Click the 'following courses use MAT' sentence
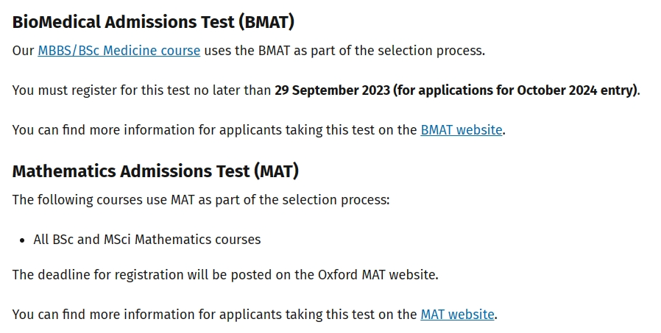Viewport: 661px width, 333px height. pos(201,199)
